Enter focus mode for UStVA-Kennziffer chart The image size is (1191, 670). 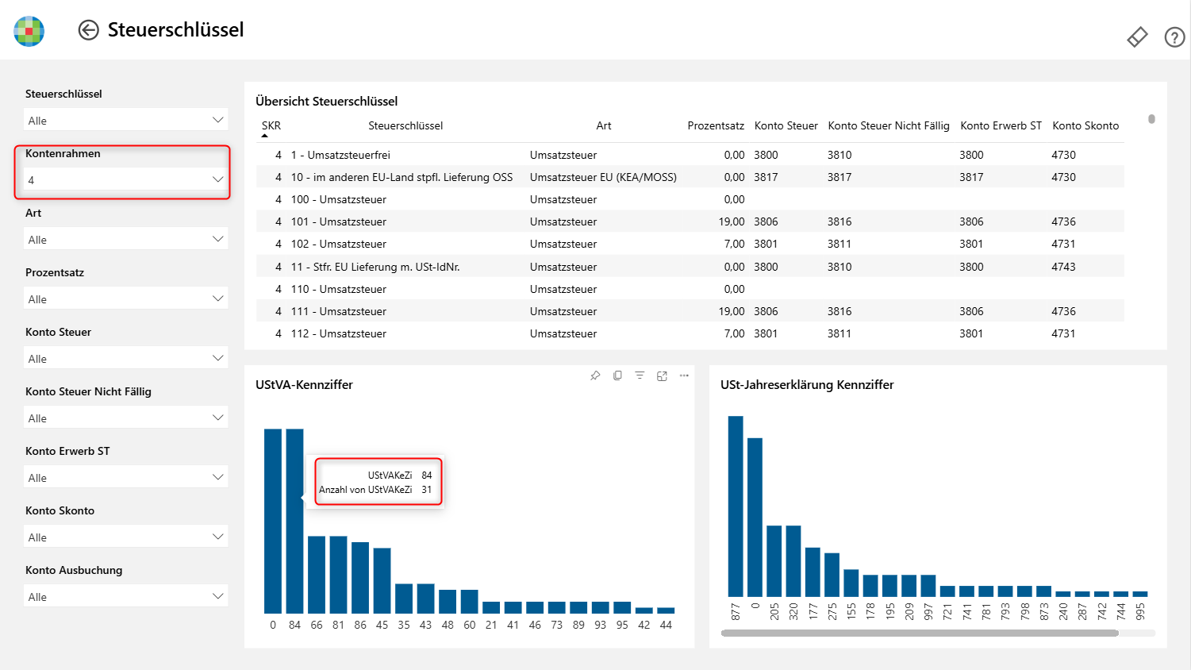tap(662, 375)
